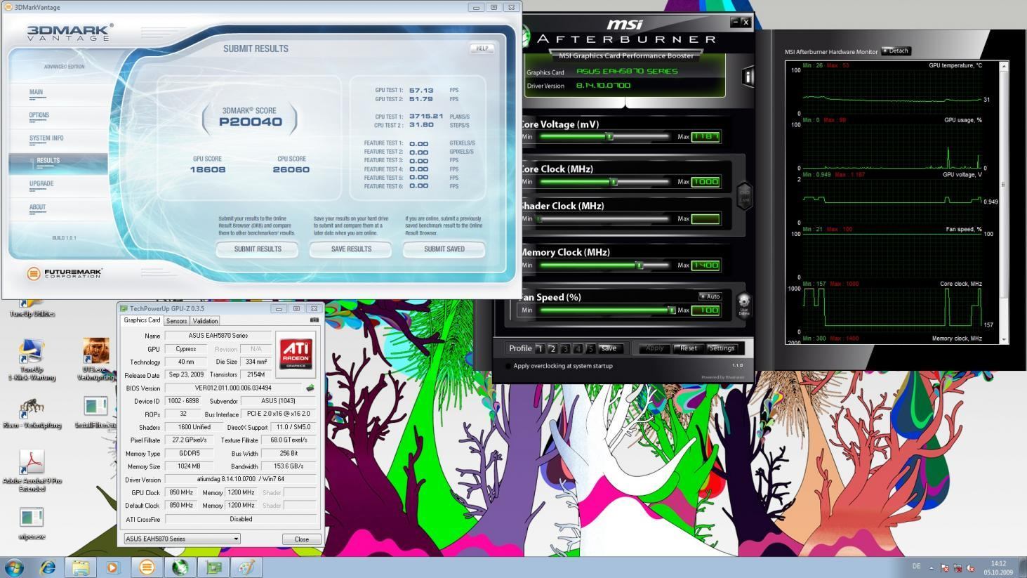Switch to the Graphics Card tab in GPU-Z

[x=142, y=320]
